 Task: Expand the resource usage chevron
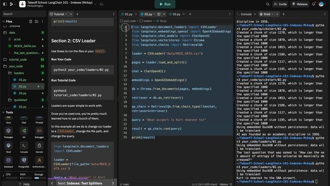[x=3, y=176]
